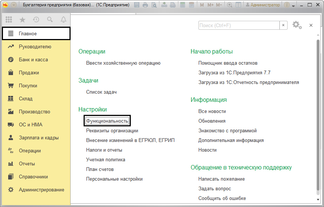The height and width of the screenshot is (207, 324).
Task: Open notifications via the bell icon
Action: (x=64, y=20)
